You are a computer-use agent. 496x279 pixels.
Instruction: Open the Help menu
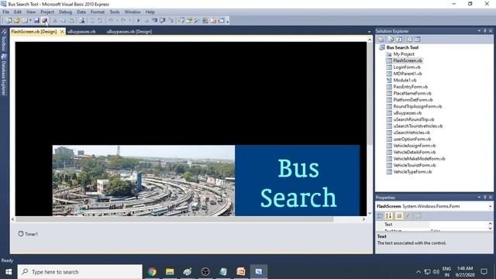[x=150, y=12]
